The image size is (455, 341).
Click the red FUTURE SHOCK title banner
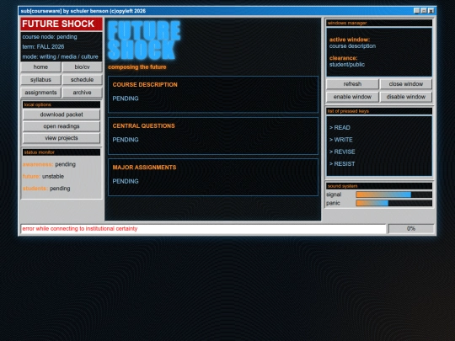62,24
